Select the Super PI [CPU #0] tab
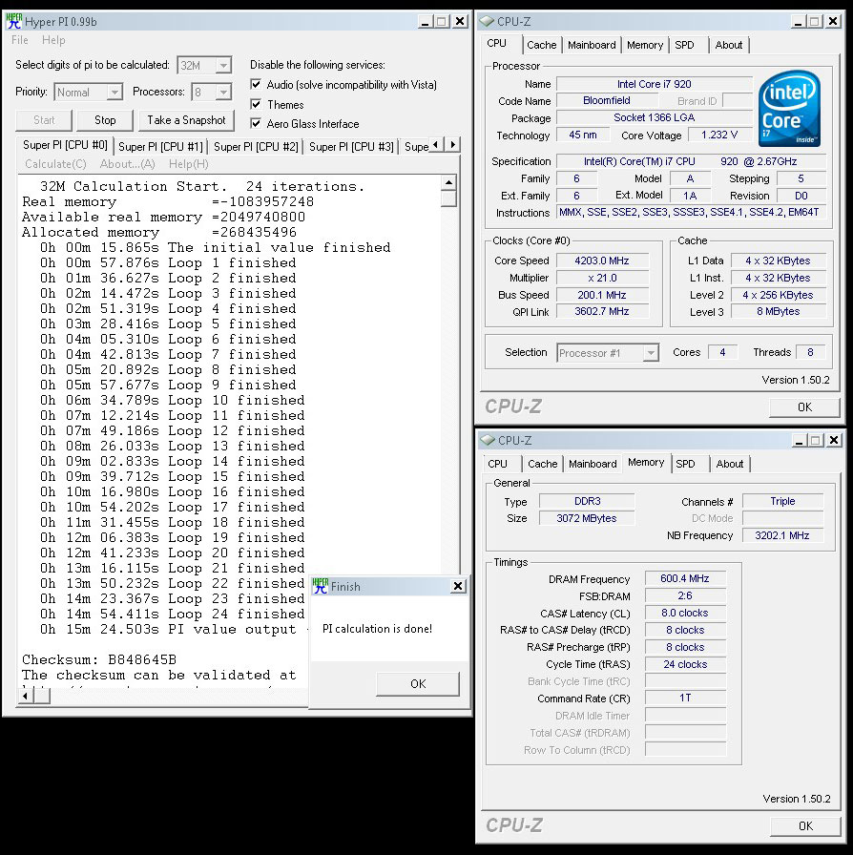 click(x=65, y=145)
